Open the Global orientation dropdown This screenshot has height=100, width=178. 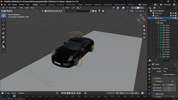(67, 8)
